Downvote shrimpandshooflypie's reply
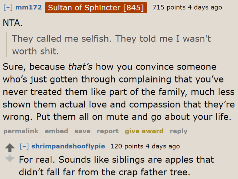The height and width of the screenshot is (179, 238). tap(10, 158)
